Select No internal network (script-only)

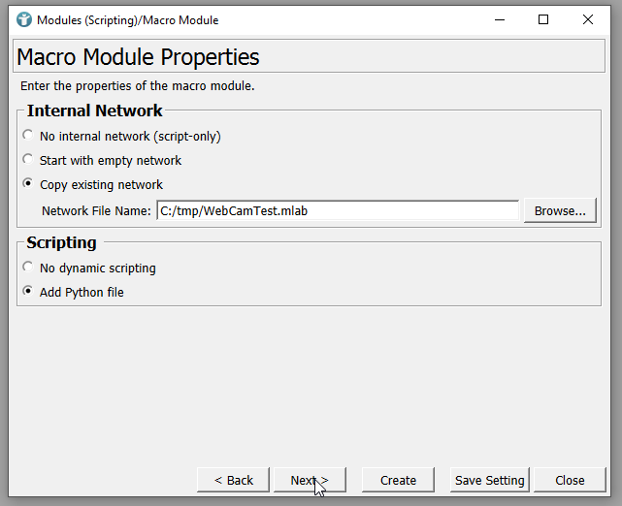coord(28,136)
